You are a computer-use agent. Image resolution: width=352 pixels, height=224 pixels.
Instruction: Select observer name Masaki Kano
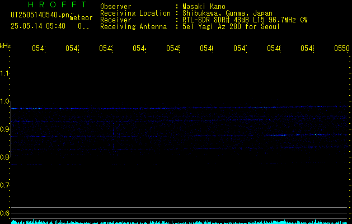tap(204, 7)
